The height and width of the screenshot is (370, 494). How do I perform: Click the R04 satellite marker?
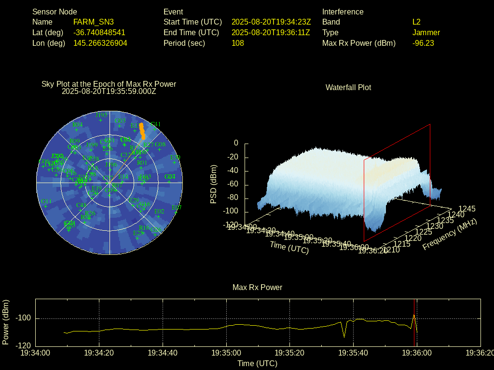tap(77, 129)
